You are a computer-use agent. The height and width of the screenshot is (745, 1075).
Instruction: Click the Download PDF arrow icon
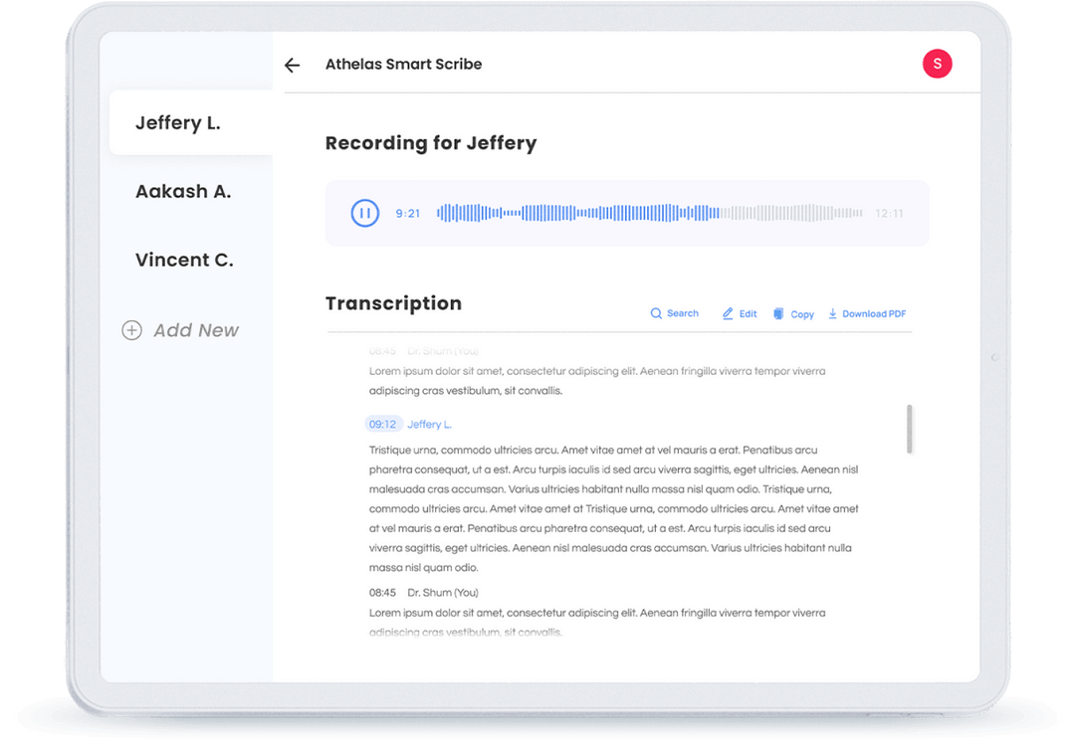[x=833, y=313]
